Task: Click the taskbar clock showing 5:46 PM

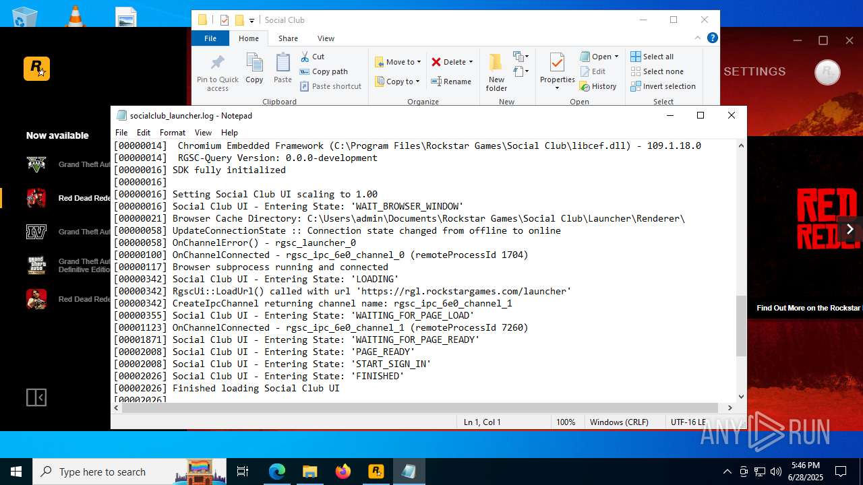Action: coord(805,472)
